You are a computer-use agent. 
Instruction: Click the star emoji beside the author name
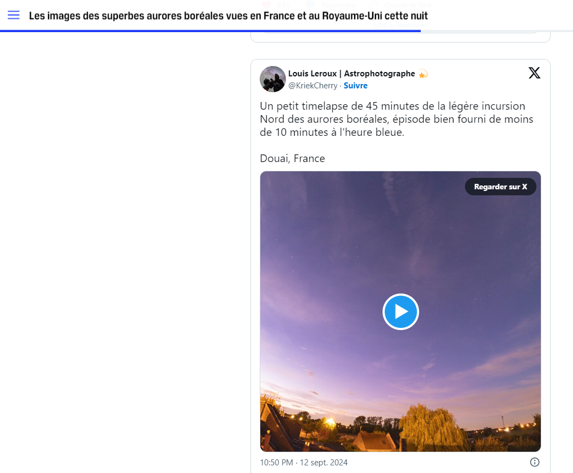click(x=423, y=74)
